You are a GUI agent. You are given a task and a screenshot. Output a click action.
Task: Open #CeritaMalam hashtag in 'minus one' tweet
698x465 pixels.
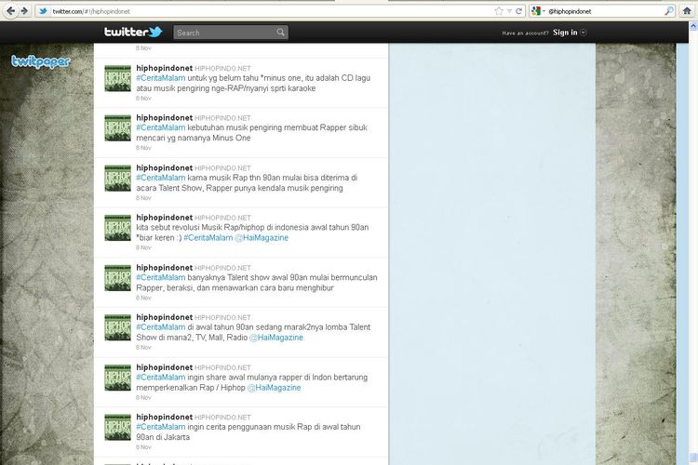pos(161,78)
